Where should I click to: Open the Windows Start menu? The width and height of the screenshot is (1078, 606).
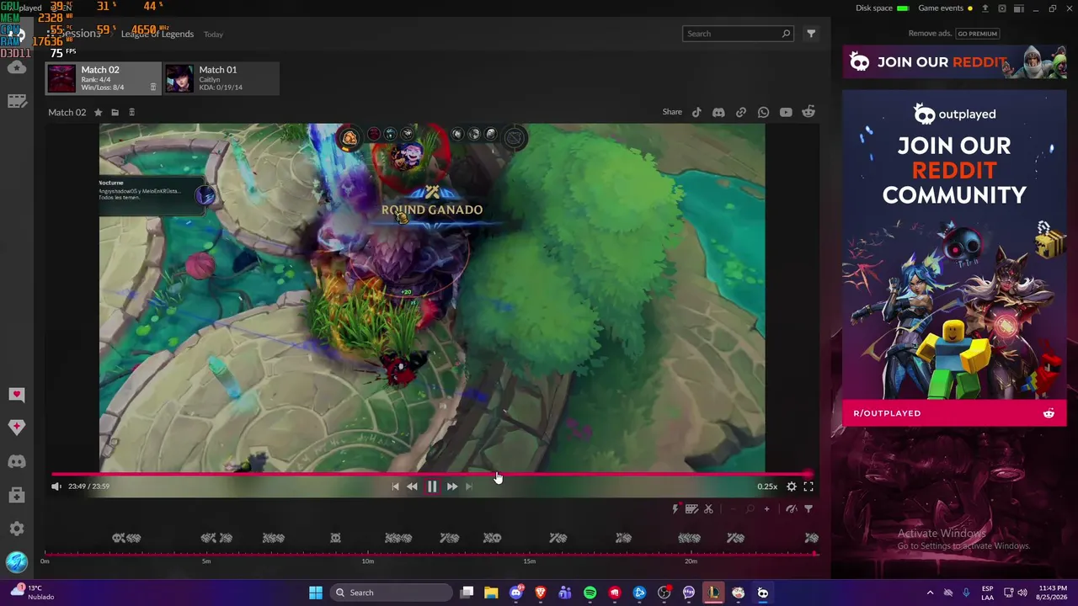(316, 593)
